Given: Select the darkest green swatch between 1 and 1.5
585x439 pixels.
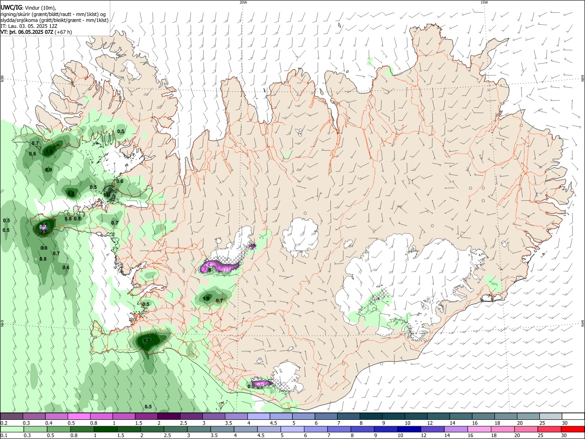Looking at the screenshot, I should [105, 429].
